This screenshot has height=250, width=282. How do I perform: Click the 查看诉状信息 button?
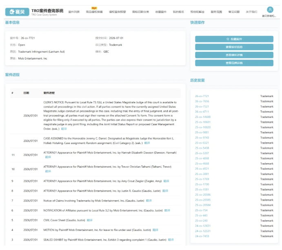(x=234, y=47)
